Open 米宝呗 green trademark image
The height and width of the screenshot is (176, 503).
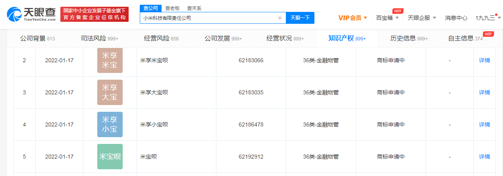110,157
